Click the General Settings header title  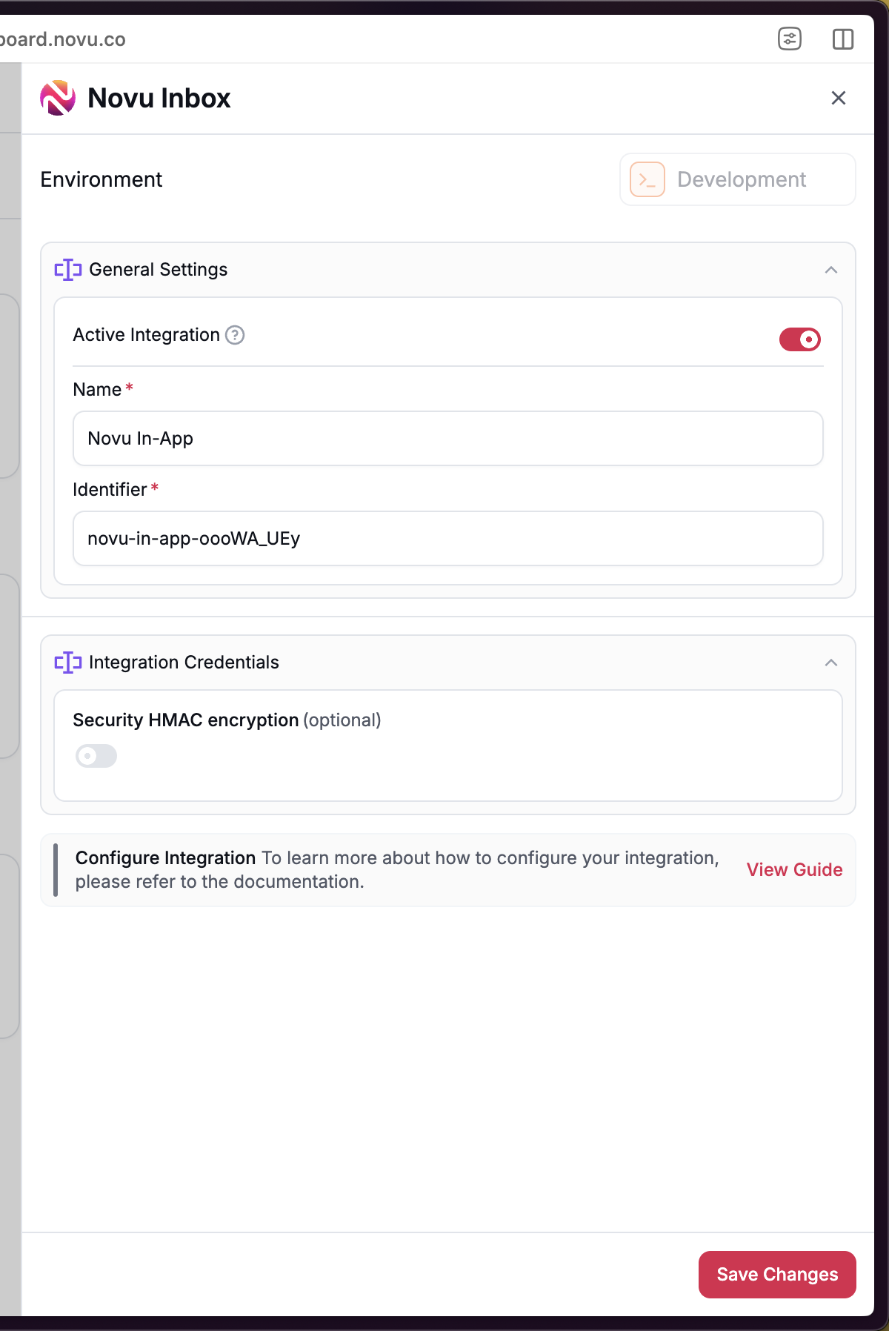tap(158, 270)
